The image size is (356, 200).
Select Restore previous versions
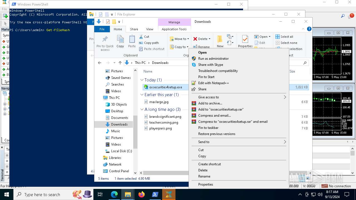pos(217,134)
